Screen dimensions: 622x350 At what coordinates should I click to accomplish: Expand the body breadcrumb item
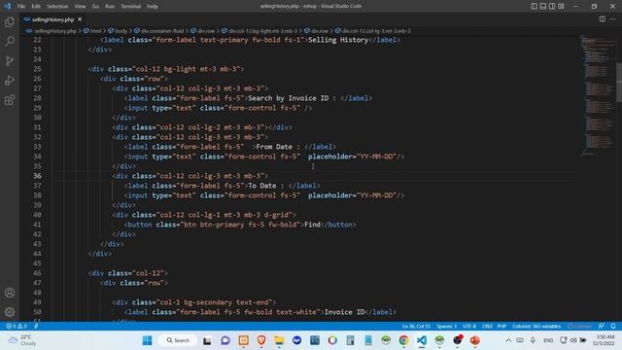(121, 30)
